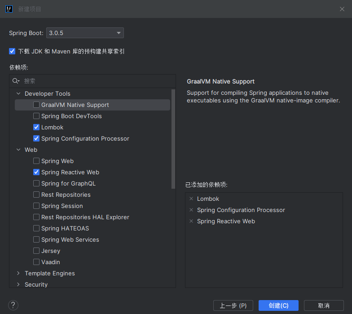Image resolution: width=352 pixels, height=314 pixels.
Task: Expand the Security group
Action: click(18, 285)
